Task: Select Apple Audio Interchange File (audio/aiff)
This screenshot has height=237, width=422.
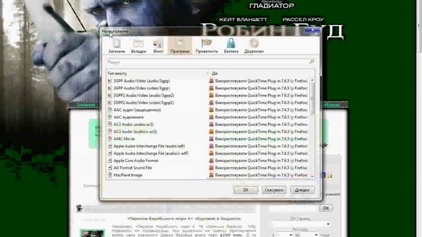Action: tap(208, 146)
